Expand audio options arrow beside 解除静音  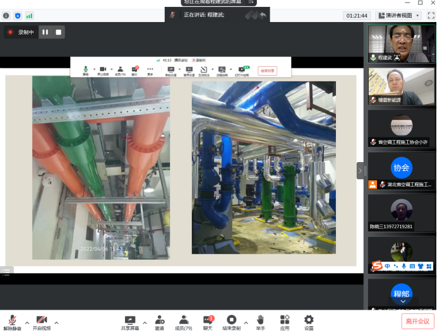(x=27, y=323)
